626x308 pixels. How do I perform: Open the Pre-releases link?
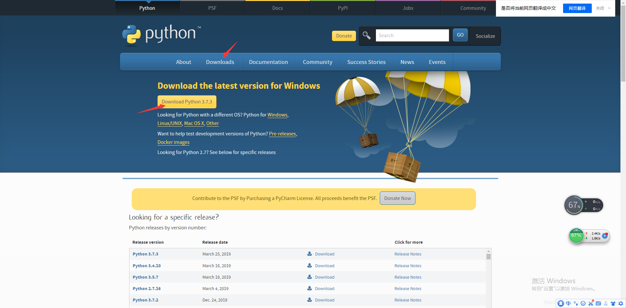click(282, 134)
